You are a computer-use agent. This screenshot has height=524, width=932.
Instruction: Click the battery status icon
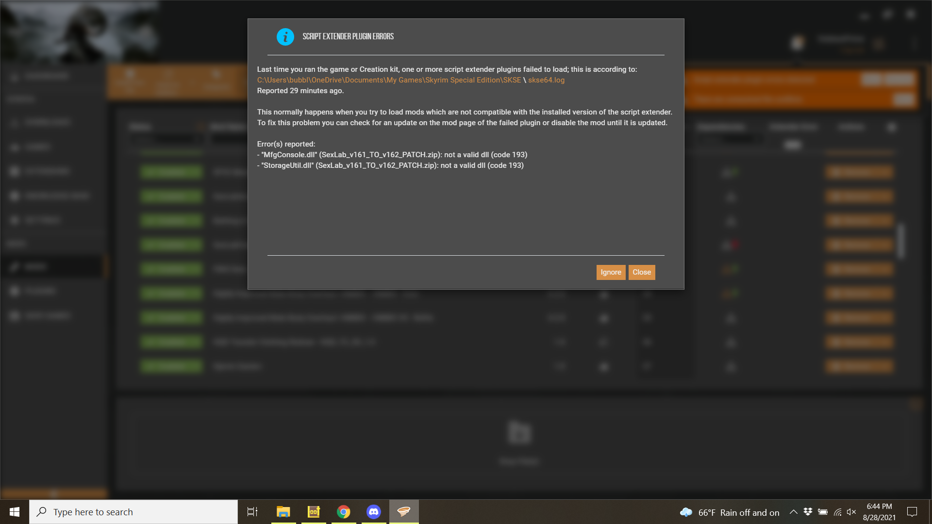tap(823, 512)
